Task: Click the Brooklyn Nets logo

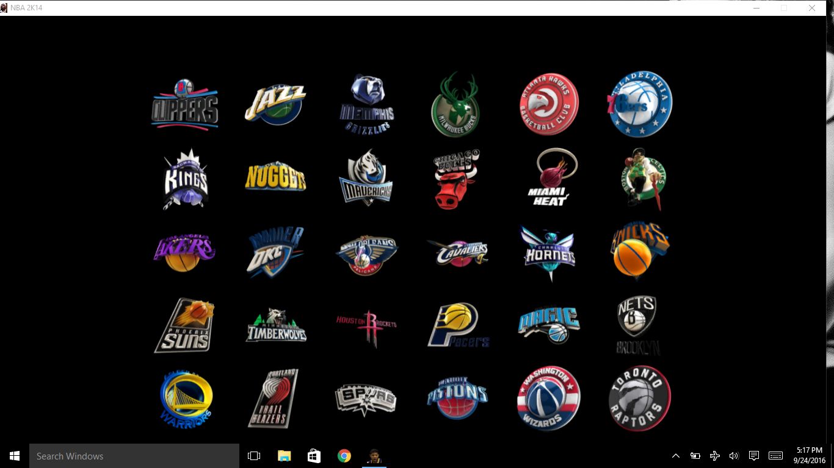Action: (x=637, y=325)
